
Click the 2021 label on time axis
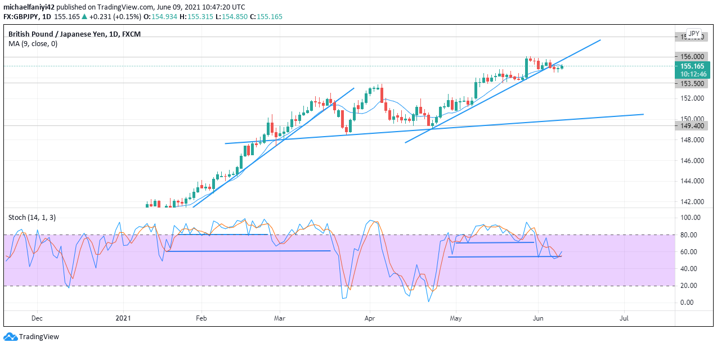click(x=123, y=318)
